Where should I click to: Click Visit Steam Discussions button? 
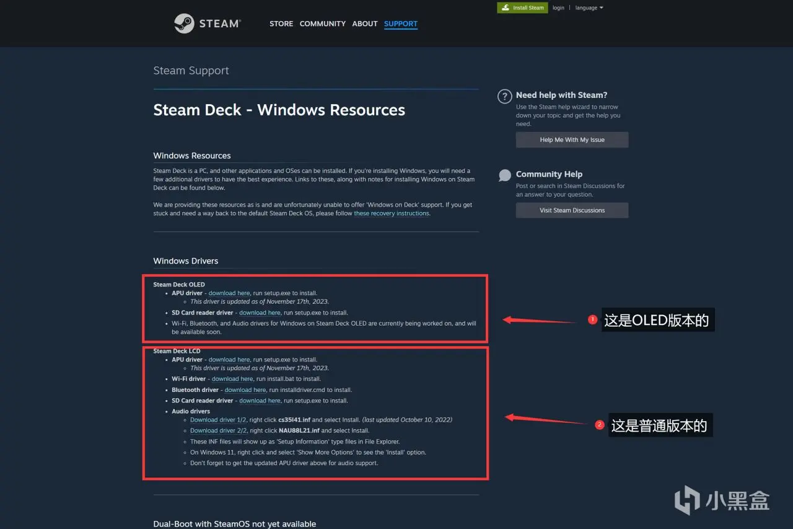pos(572,210)
